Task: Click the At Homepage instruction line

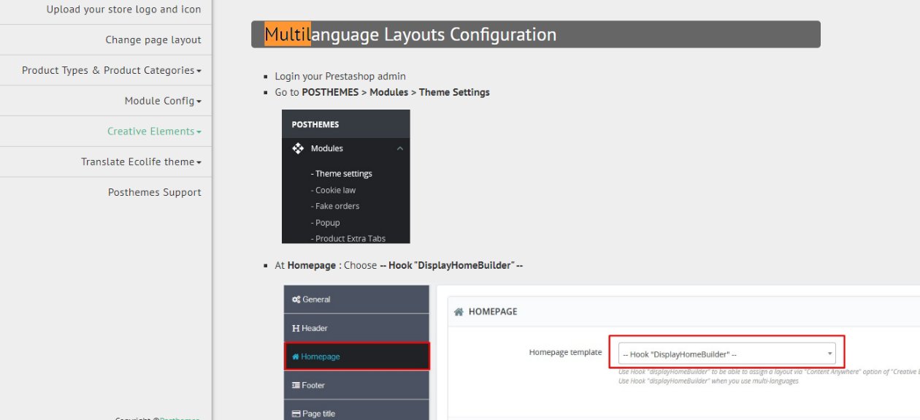Action: [399, 265]
